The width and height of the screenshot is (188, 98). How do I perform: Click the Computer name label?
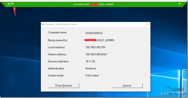point(57,33)
